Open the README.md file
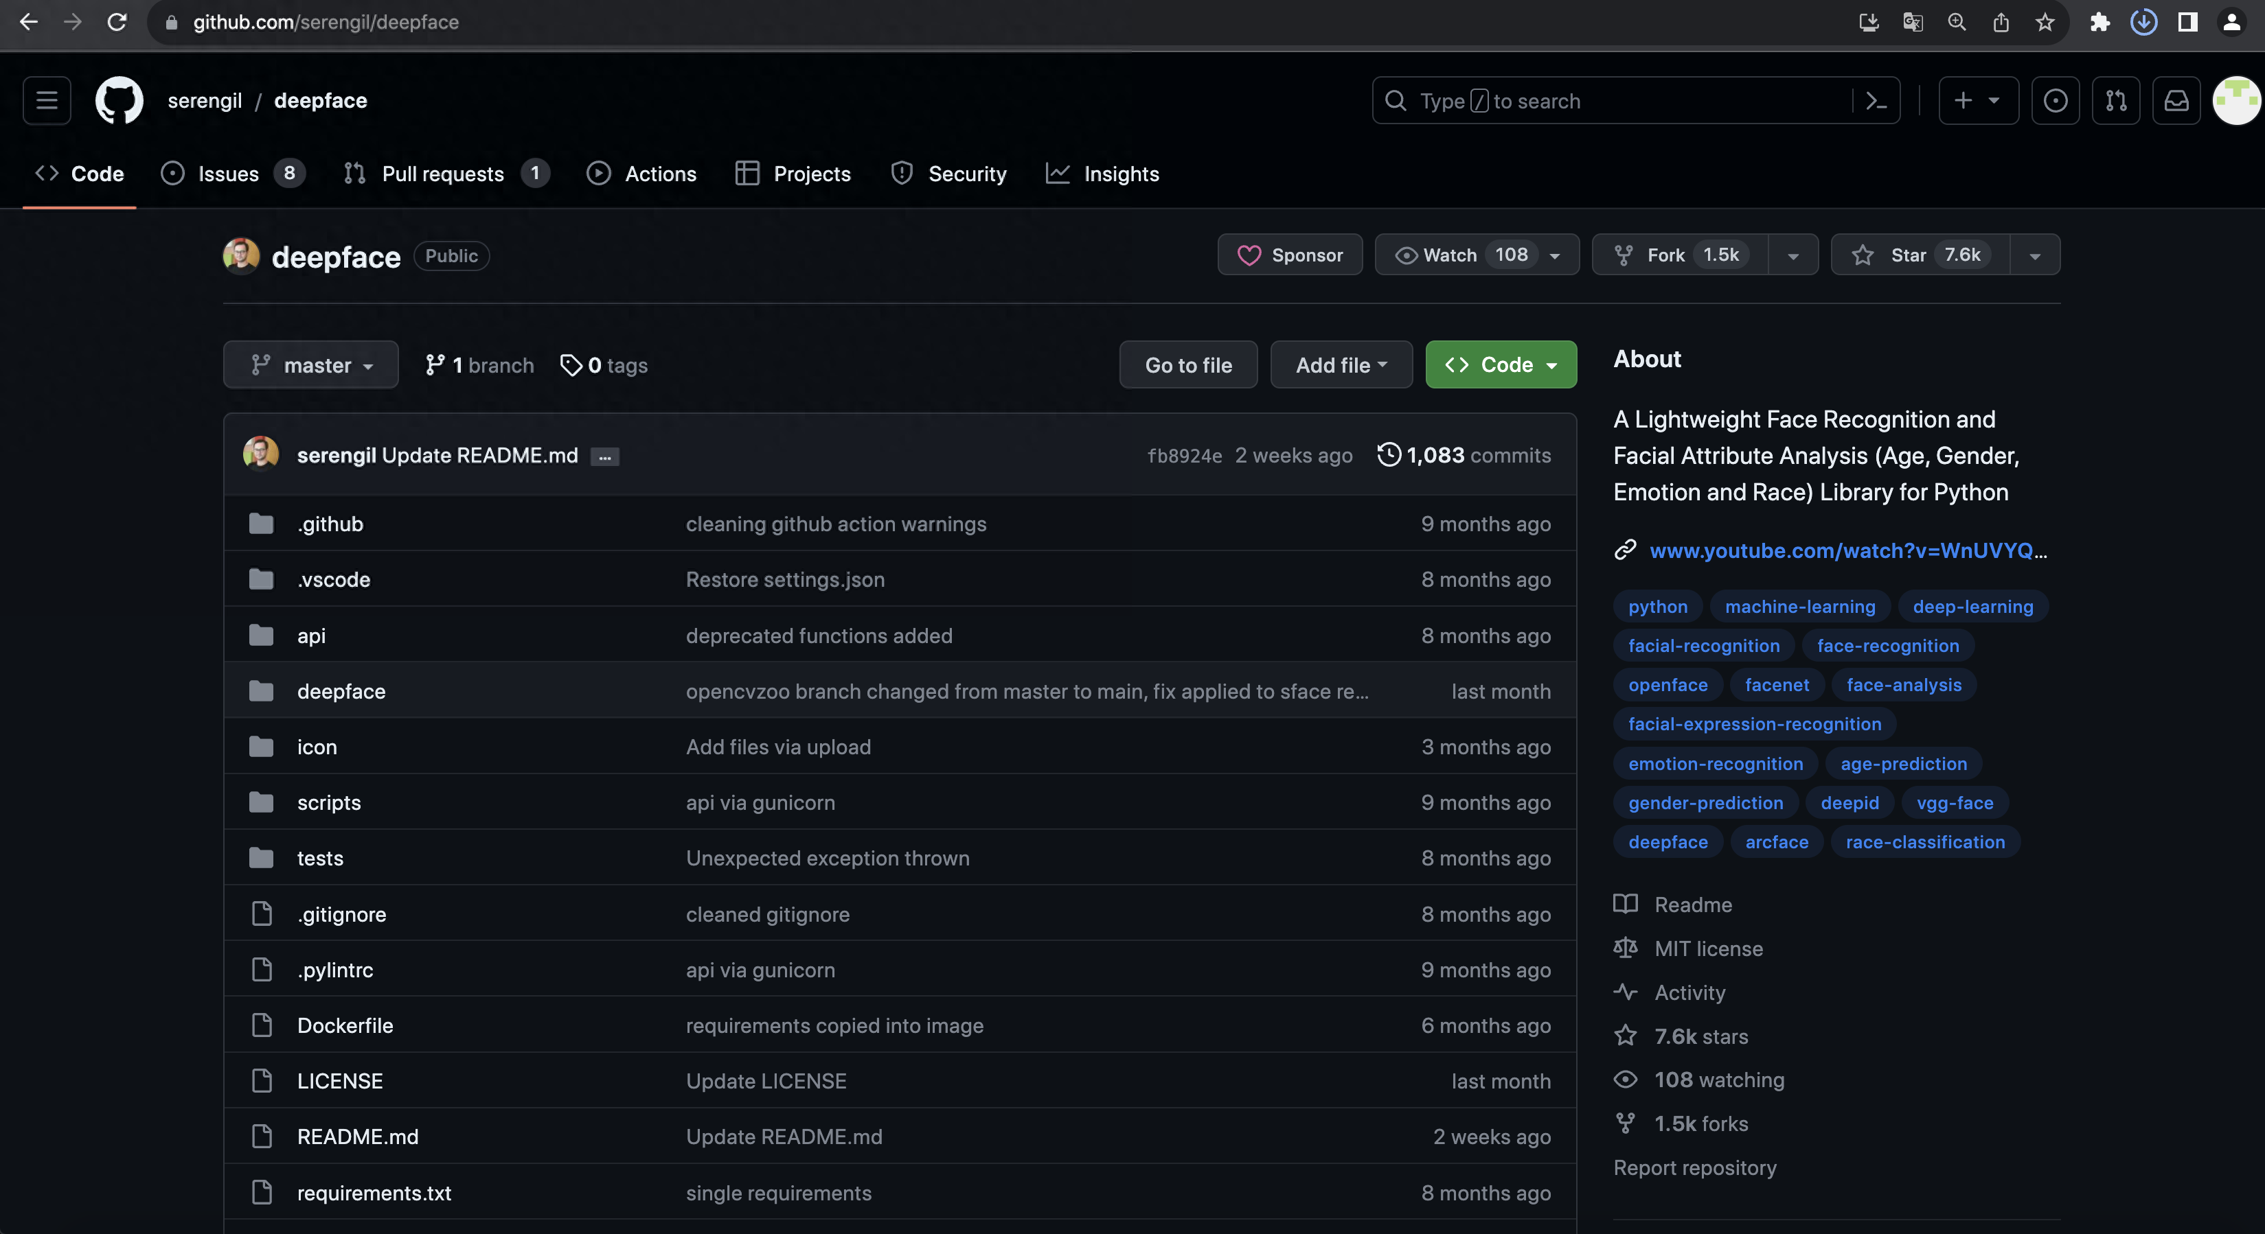 coord(357,1137)
